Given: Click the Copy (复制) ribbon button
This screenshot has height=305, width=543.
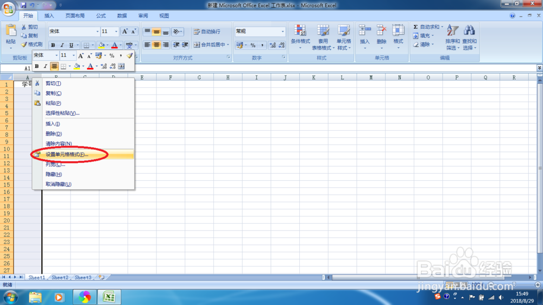Looking at the screenshot, I should [29, 36].
